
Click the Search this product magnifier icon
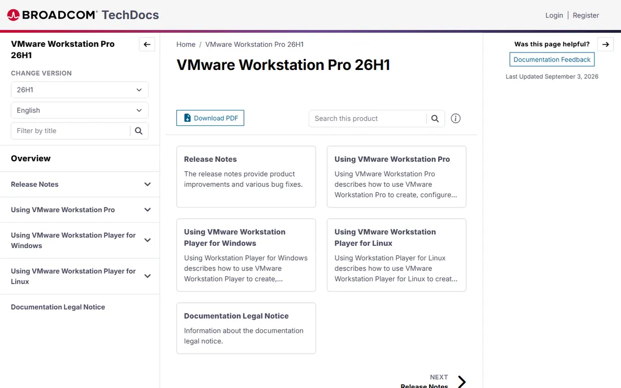[x=435, y=118]
